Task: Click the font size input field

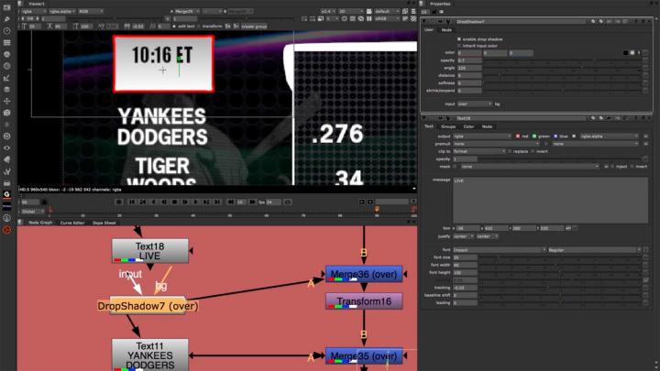Action: (x=465, y=257)
